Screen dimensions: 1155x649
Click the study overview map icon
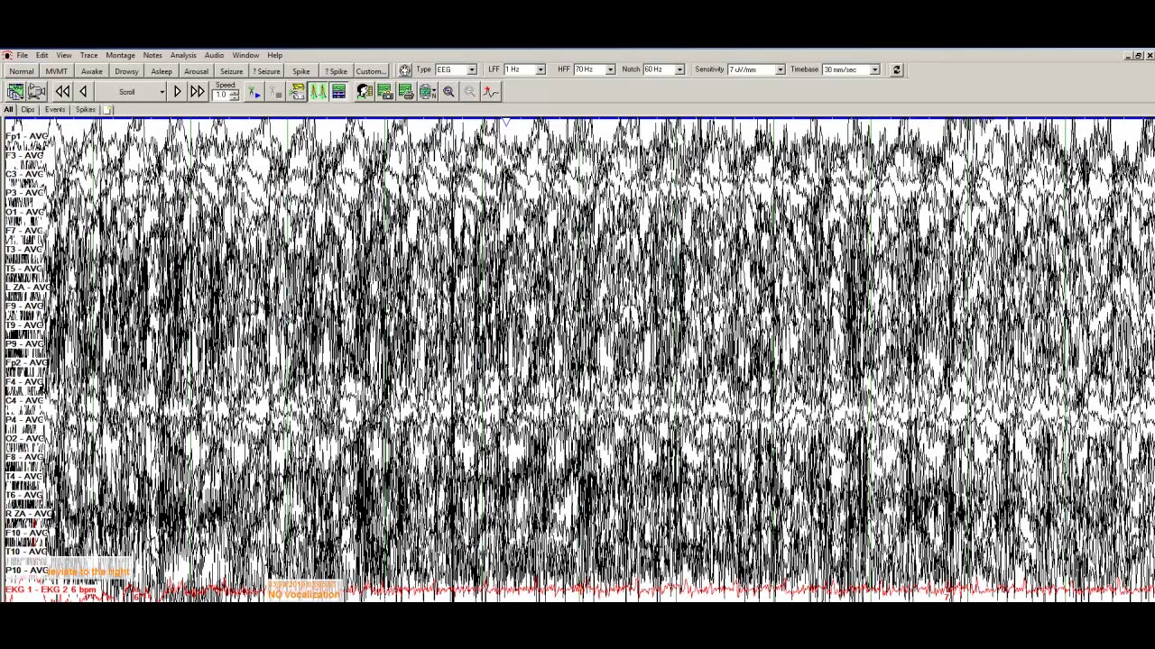pos(15,91)
